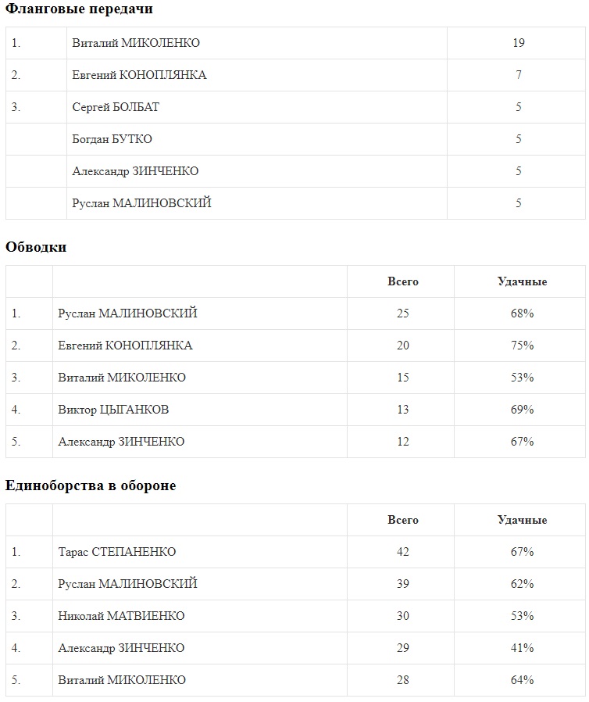Click Сергей БОЛБАТ player name
Screen dimensions: 589x702
(116, 107)
